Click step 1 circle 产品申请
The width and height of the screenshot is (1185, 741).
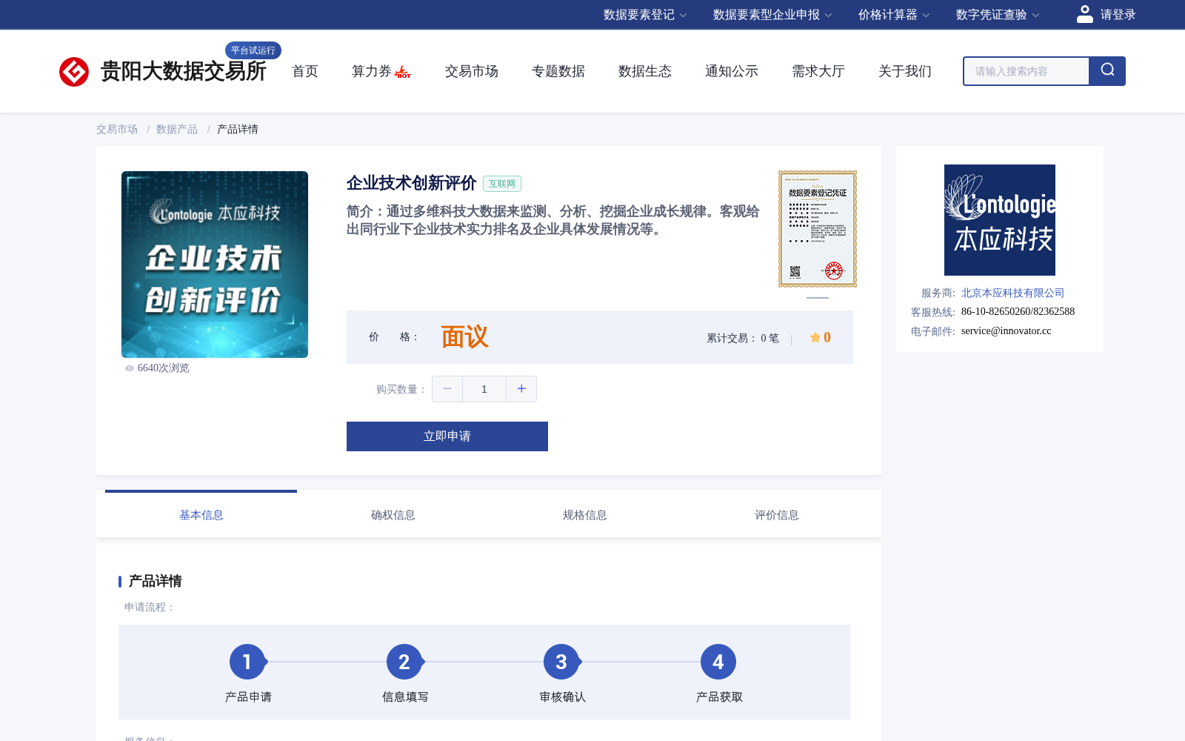[x=247, y=662]
